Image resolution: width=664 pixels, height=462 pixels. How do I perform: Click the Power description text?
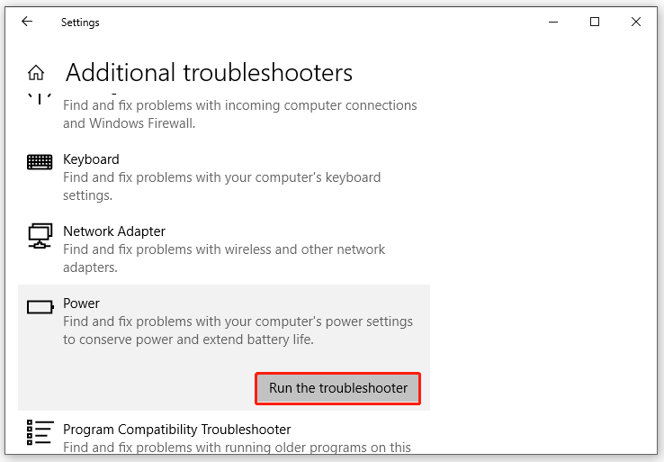pyautogui.click(x=238, y=331)
